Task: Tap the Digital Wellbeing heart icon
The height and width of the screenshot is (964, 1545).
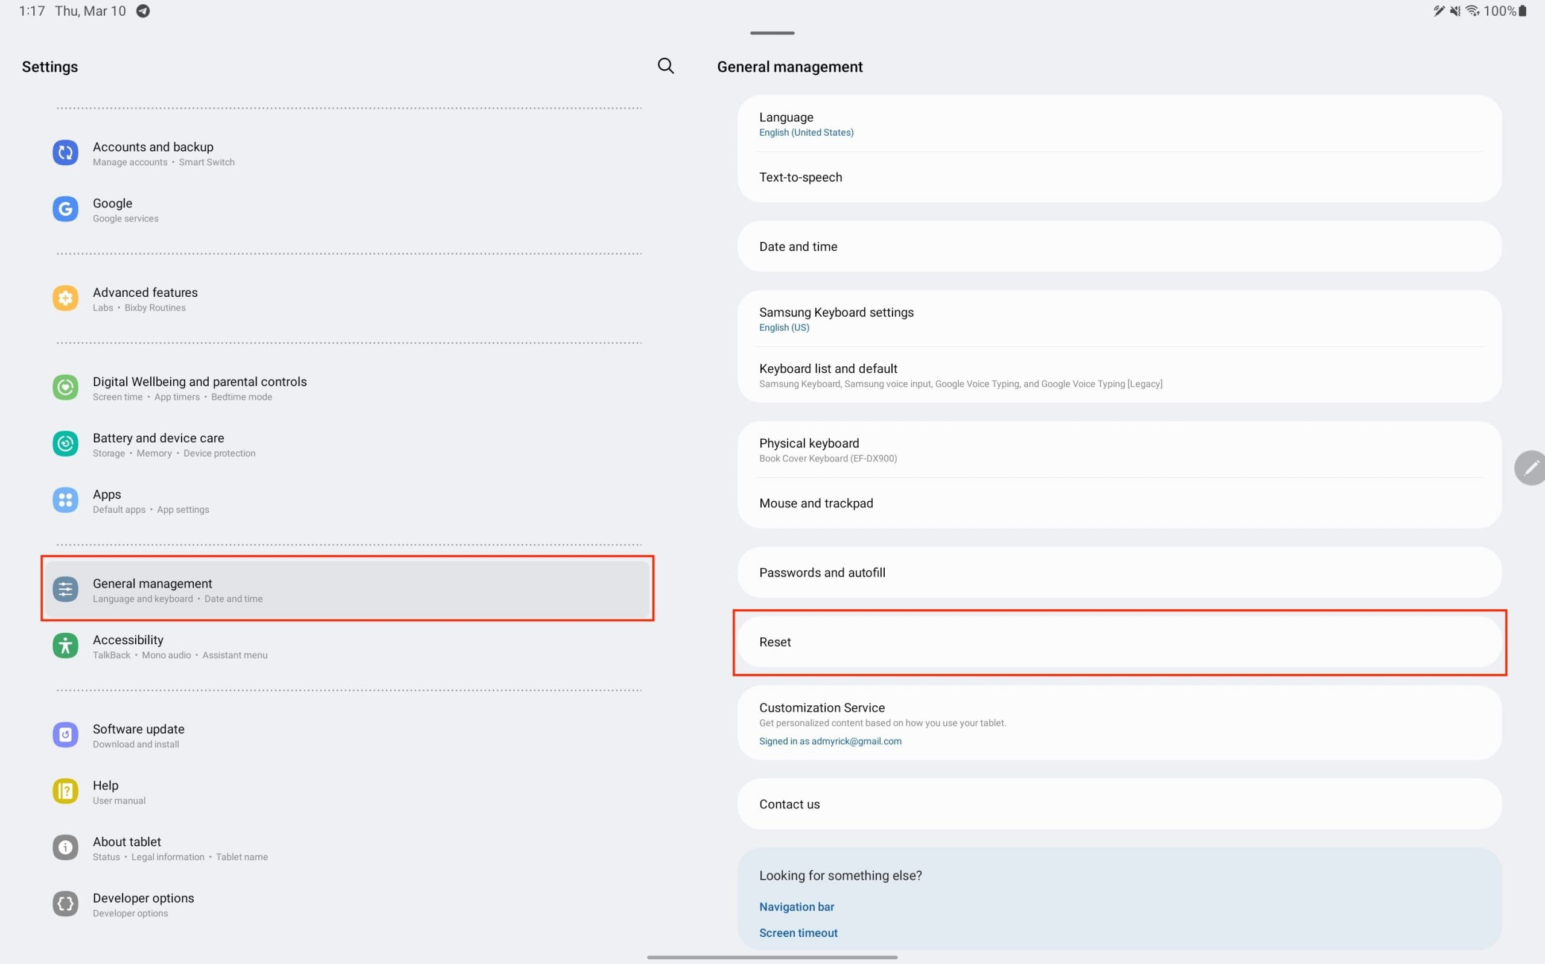Action: 65,388
